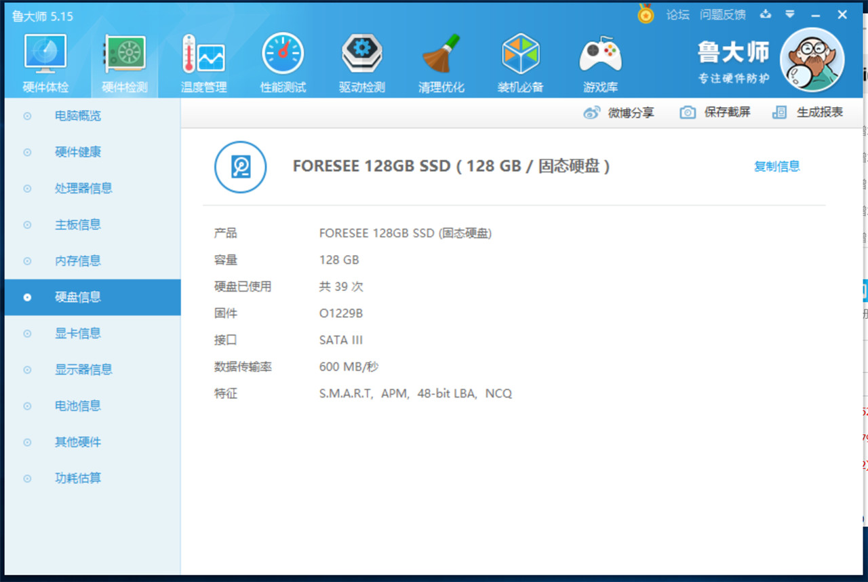Click 保存截屏 save screenshot button
This screenshot has height=582, width=868.
point(715,113)
